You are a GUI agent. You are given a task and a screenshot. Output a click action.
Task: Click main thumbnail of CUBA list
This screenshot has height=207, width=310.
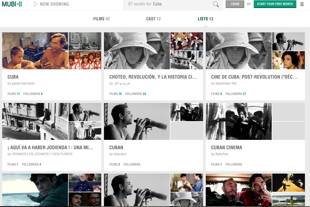[x=35, y=51]
